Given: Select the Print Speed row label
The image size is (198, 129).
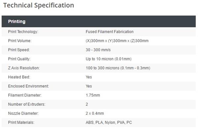Looking at the screenshot, I should tap(19, 50).
